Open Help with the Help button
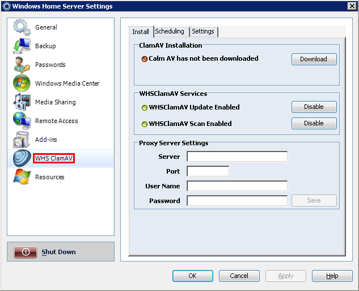 (332, 276)
